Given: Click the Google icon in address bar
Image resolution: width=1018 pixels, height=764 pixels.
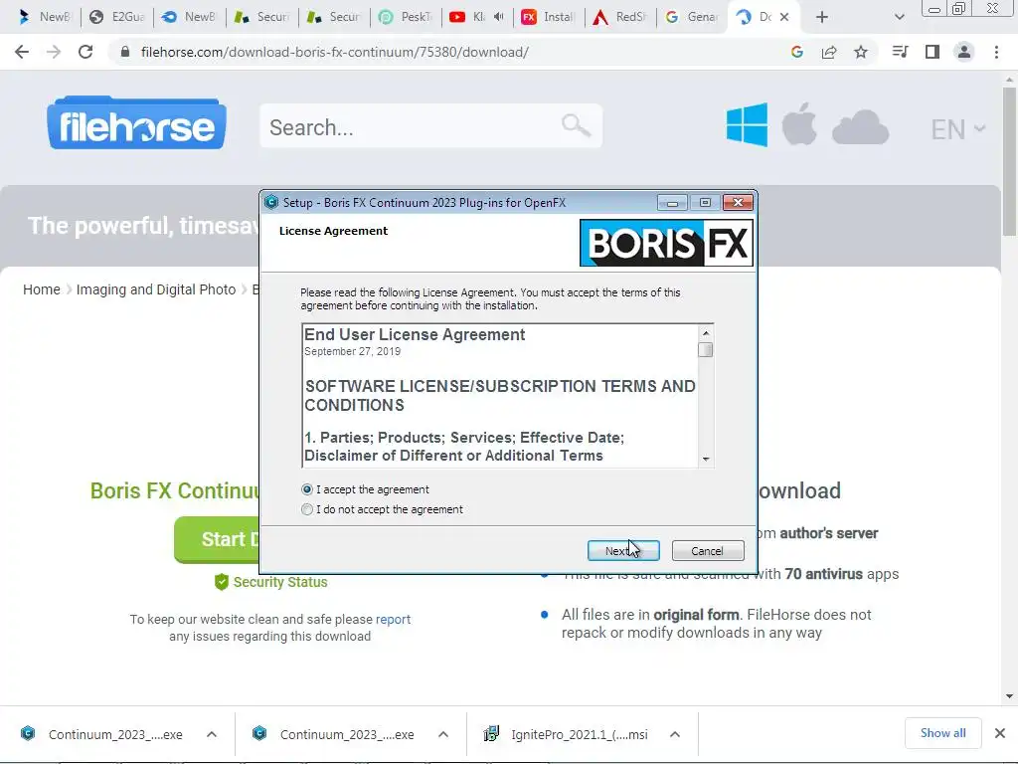Looking at the screenshot, I should (797, 52).
